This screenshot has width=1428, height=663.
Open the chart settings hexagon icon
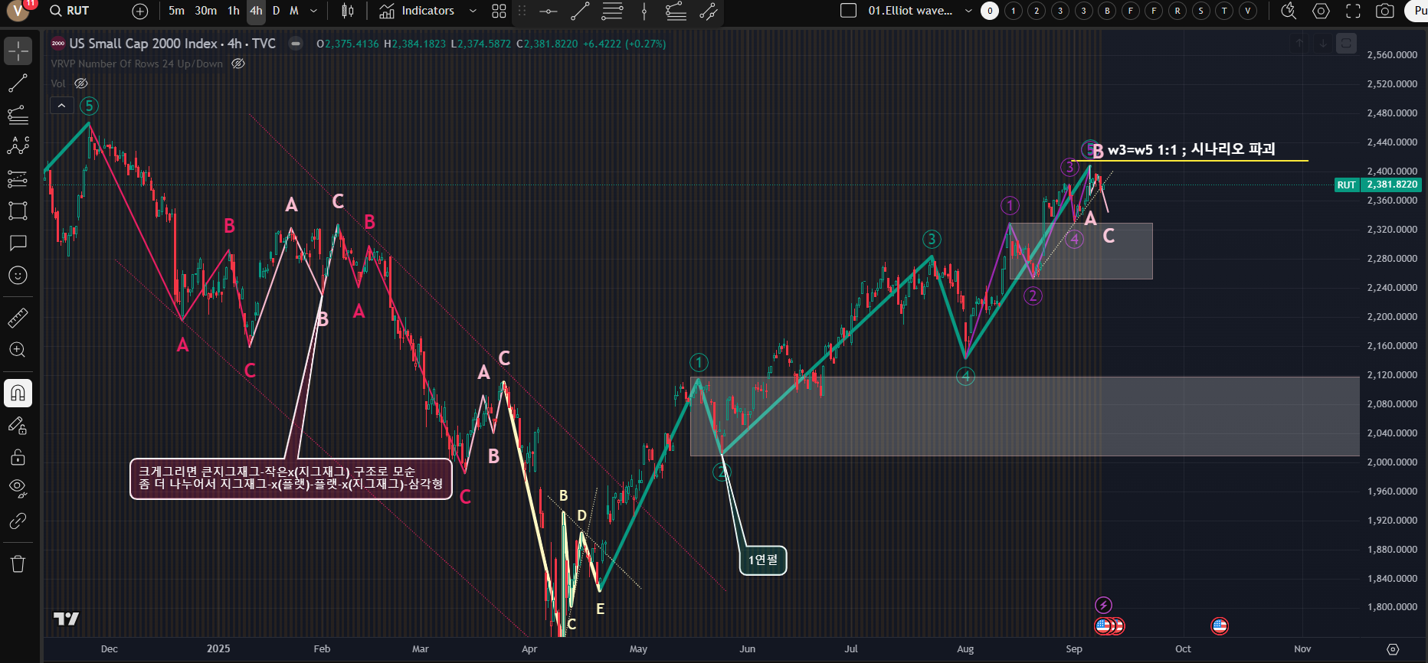point(1321,11)
